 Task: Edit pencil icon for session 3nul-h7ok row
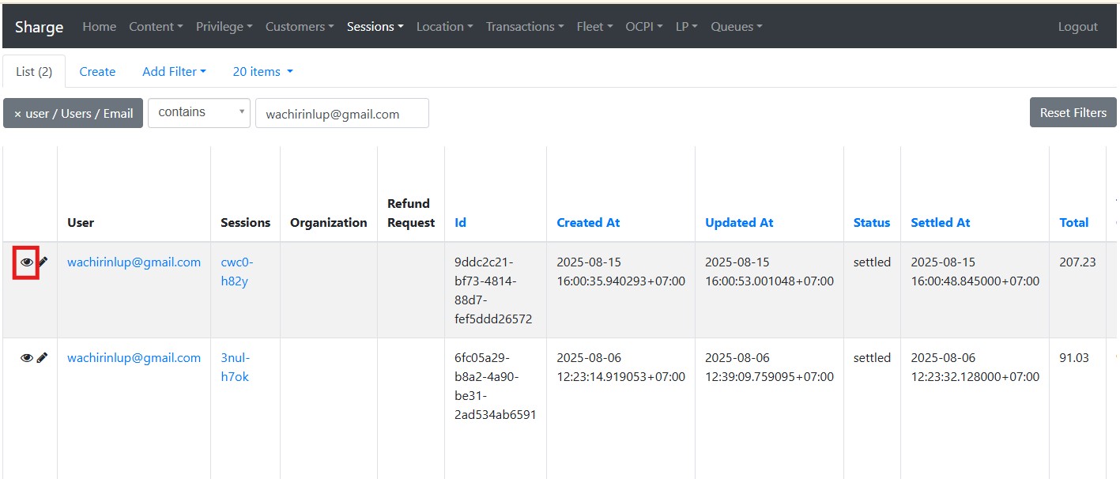pos(43,358)
